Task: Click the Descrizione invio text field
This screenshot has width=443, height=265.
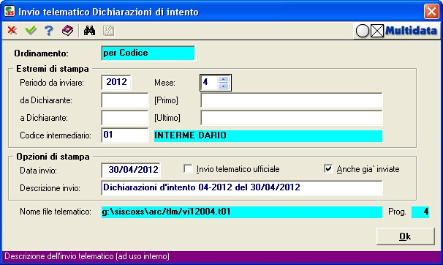Action: point(241,188)
